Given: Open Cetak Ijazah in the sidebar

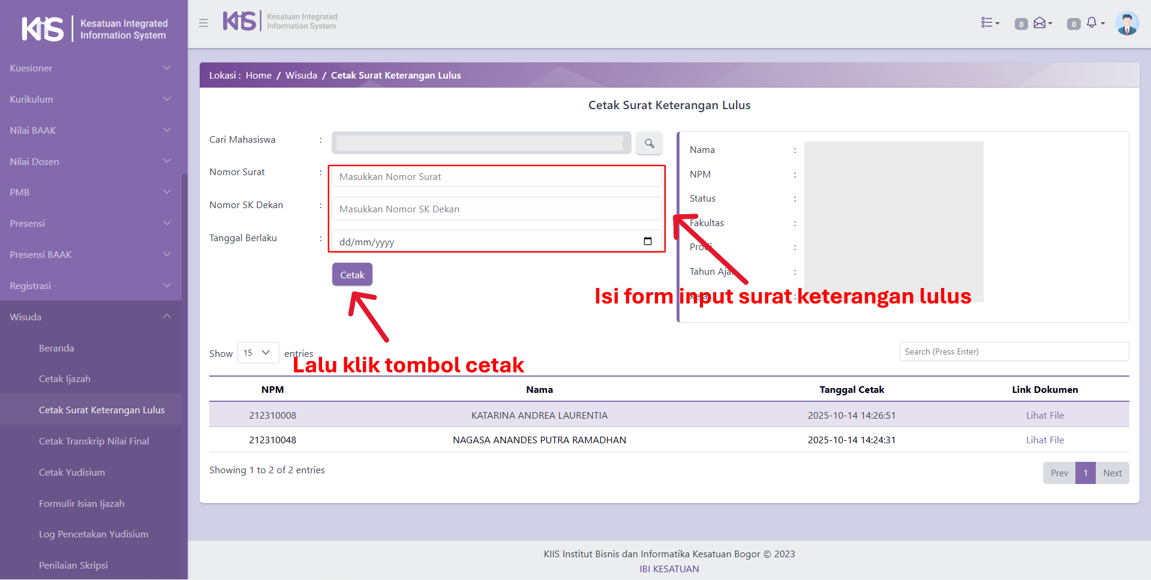Looking at the screenshot, I should (65, 379).
